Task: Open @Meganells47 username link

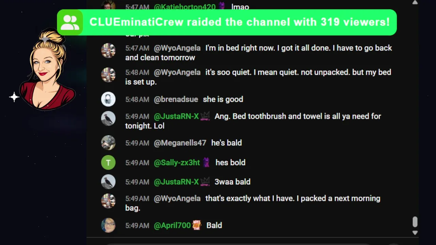Action: point(180,143)
